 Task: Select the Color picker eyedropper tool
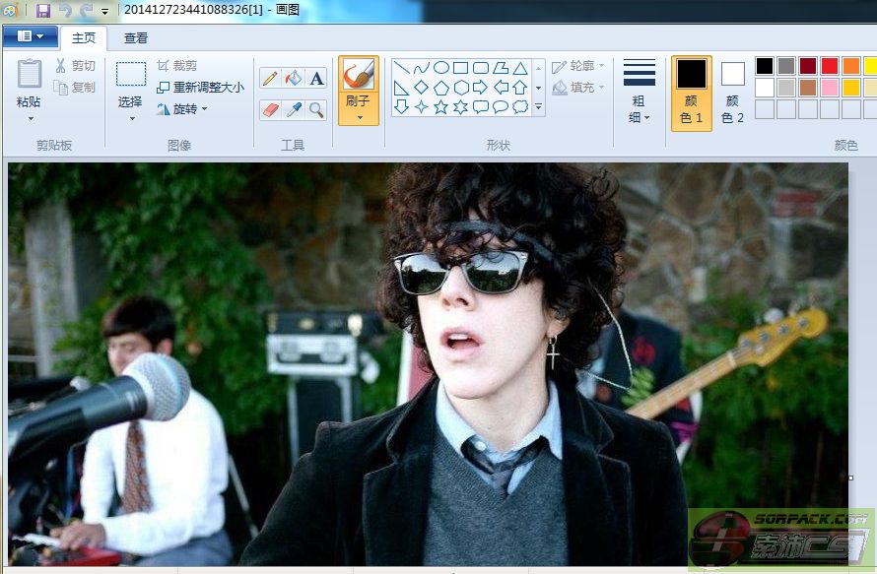(x=294, y=109)
